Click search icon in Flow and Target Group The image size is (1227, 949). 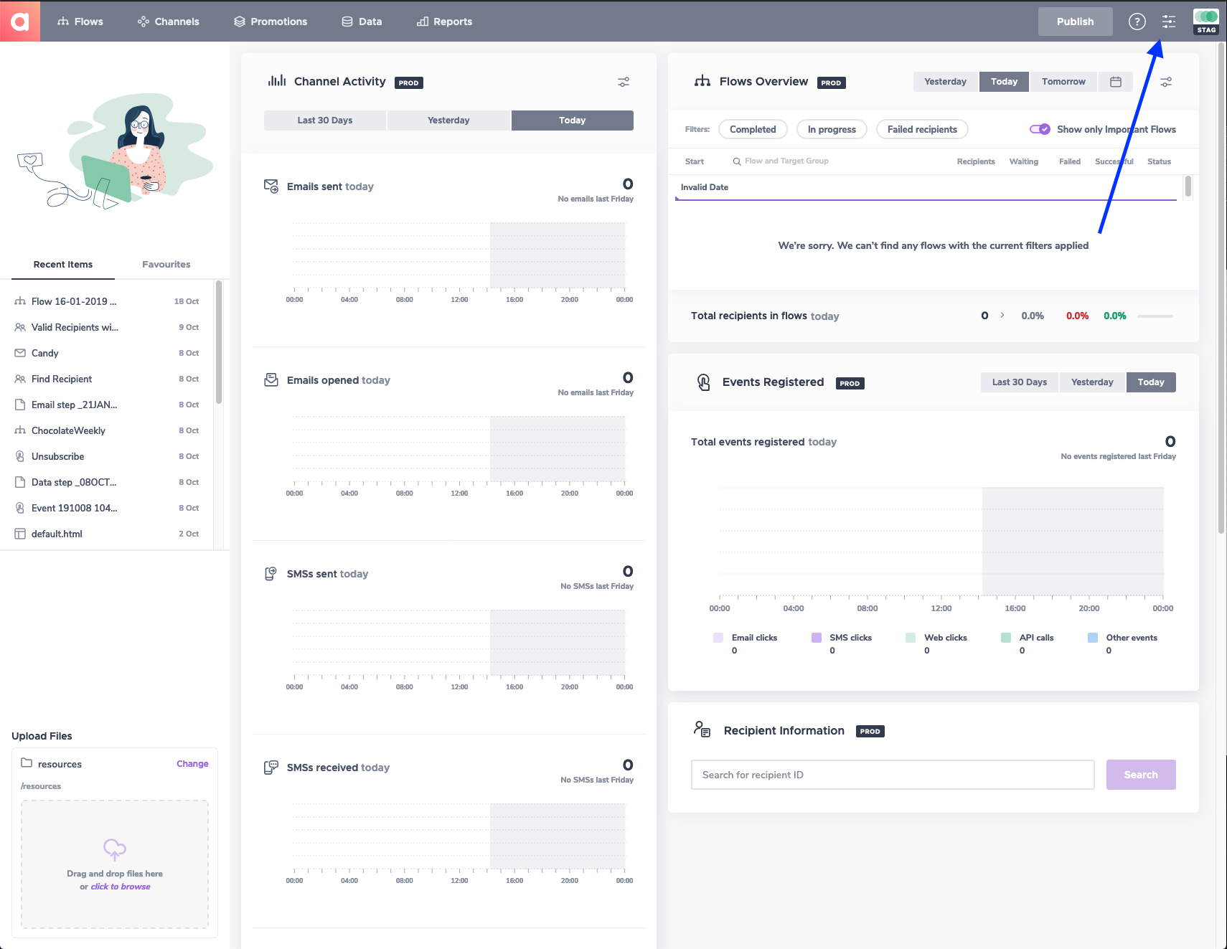(737, 161)
